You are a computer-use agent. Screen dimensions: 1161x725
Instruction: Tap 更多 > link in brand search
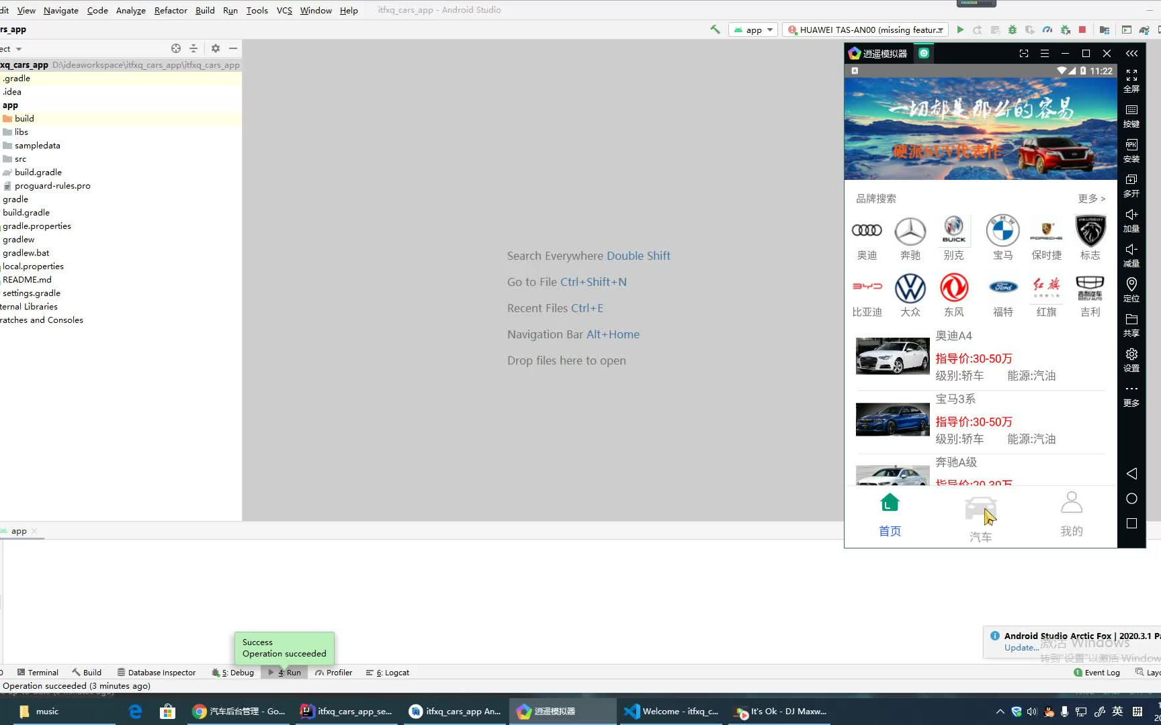click(x=1091, y=198)
